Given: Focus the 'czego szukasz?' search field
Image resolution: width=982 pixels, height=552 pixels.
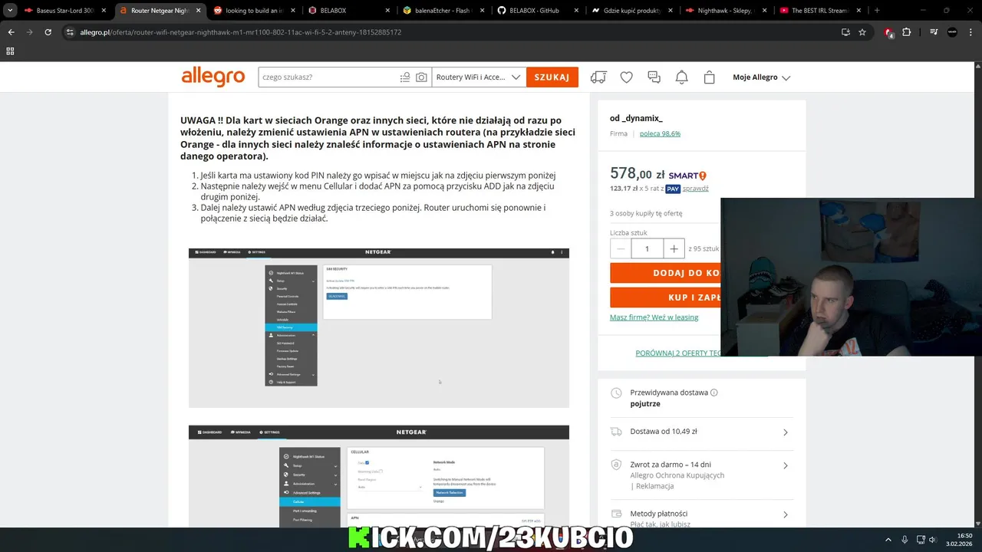Looking at the screenshot, I should 328,77.
